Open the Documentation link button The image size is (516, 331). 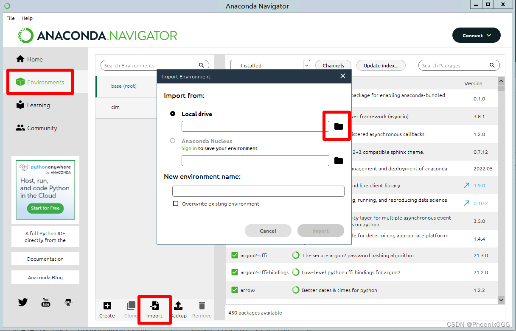(45, 259)
